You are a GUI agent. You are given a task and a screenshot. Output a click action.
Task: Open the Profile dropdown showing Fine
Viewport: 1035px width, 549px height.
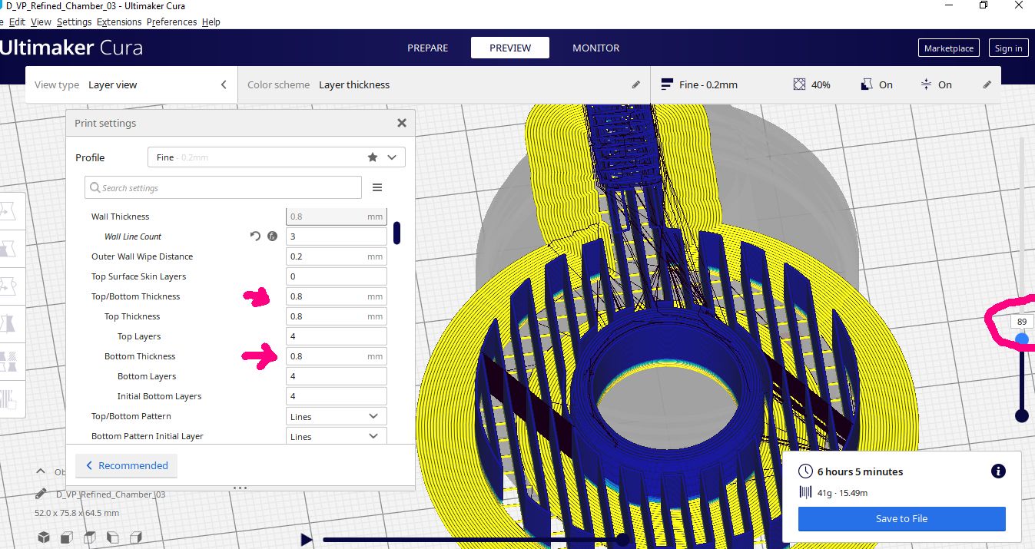276,157
